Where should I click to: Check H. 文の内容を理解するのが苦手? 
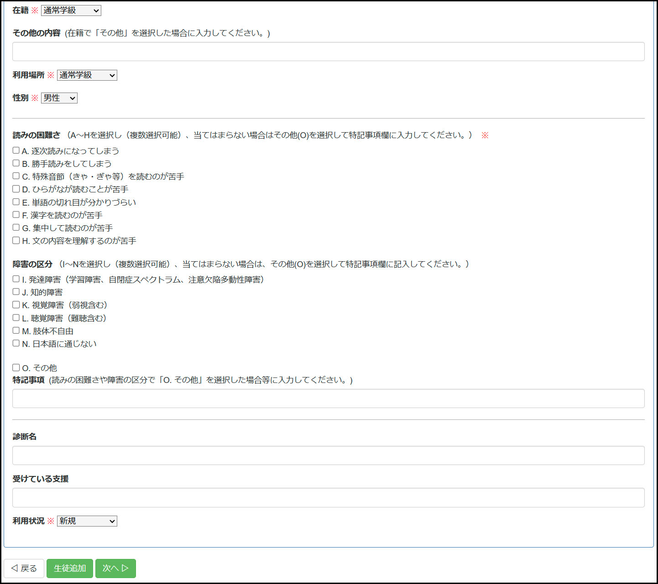(x=16, y=240)
